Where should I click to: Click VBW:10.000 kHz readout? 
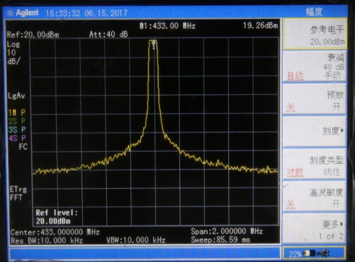pyautogui.click(x=136, y=240)
